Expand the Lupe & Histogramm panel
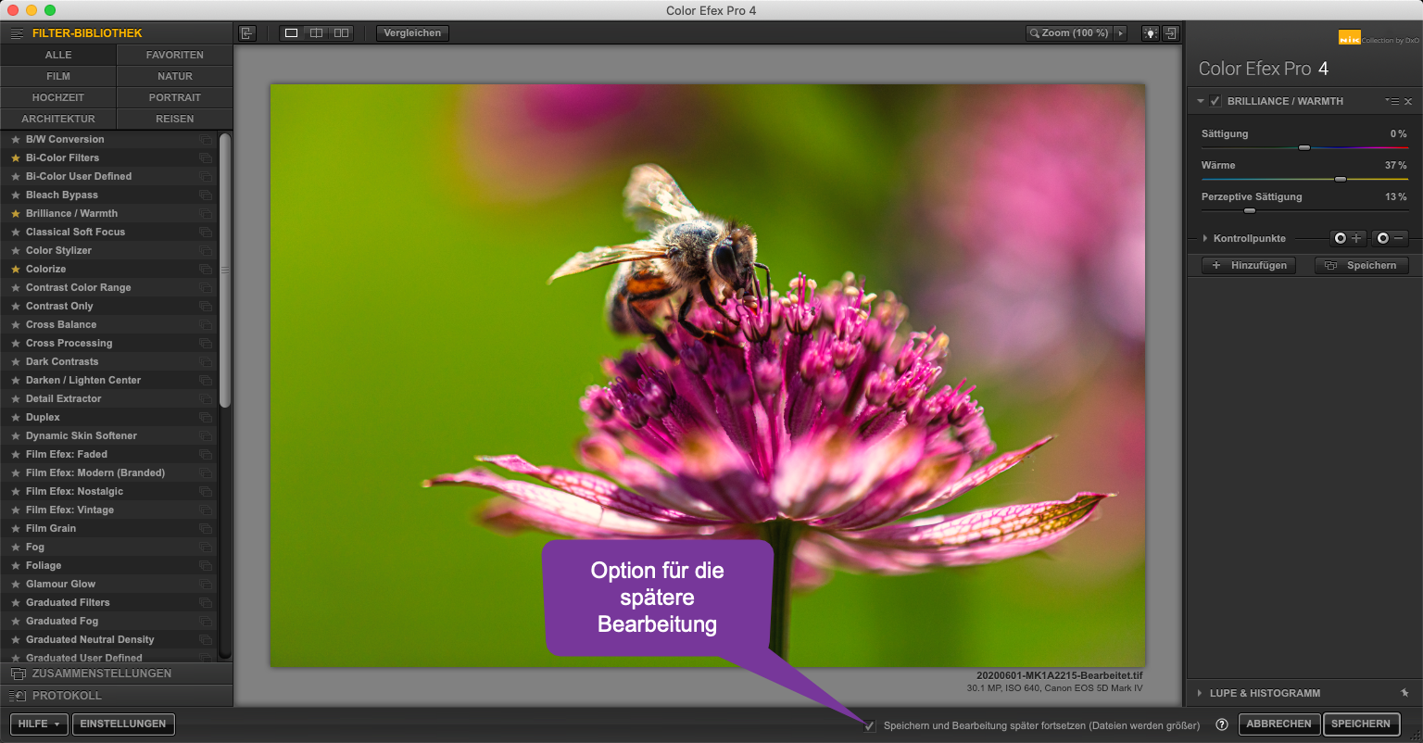 pyautogui.click(x=1201, y=693)
